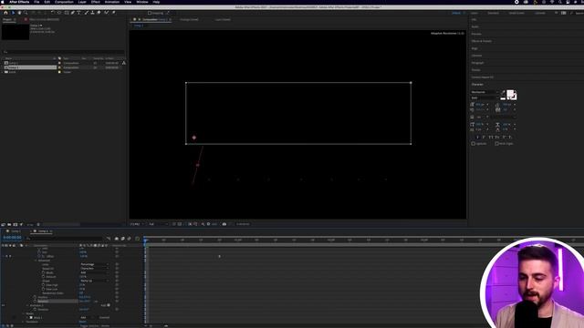Select the Clone Stamp tool
584x328 pixels.
[92, 13]
